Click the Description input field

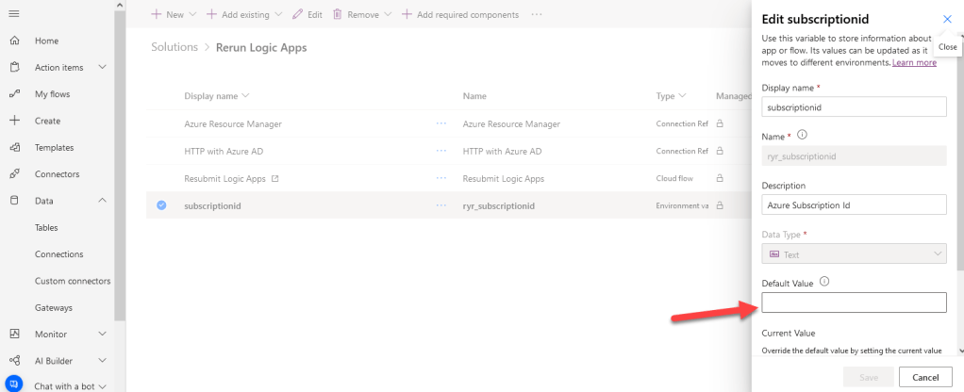pyautogui.click(x=854, y=204)
